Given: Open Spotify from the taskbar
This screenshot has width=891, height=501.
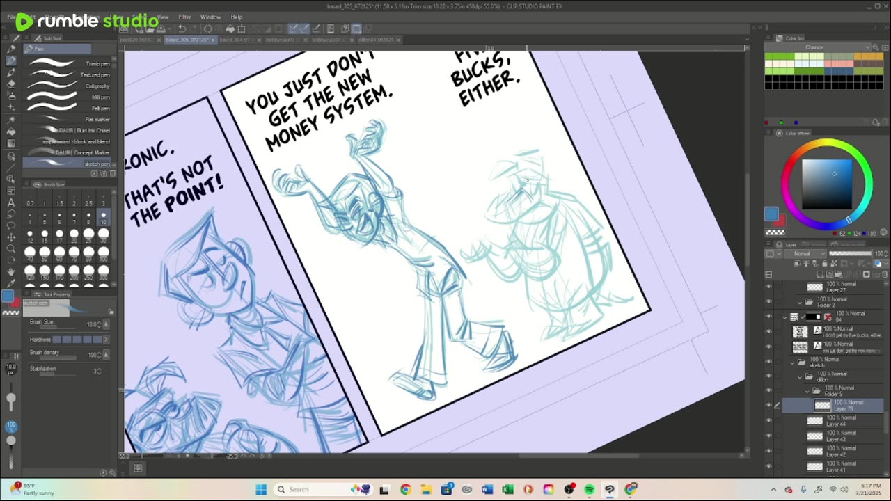Looking at the screenshot, I should tap(589, 489).
